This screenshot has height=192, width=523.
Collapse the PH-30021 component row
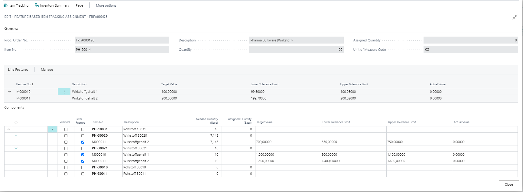(16, 148)
